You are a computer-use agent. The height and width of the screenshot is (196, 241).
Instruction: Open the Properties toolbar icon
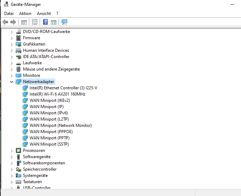(x=34, y=22)
